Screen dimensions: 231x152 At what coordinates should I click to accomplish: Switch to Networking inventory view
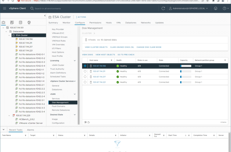tap(29, 22)
